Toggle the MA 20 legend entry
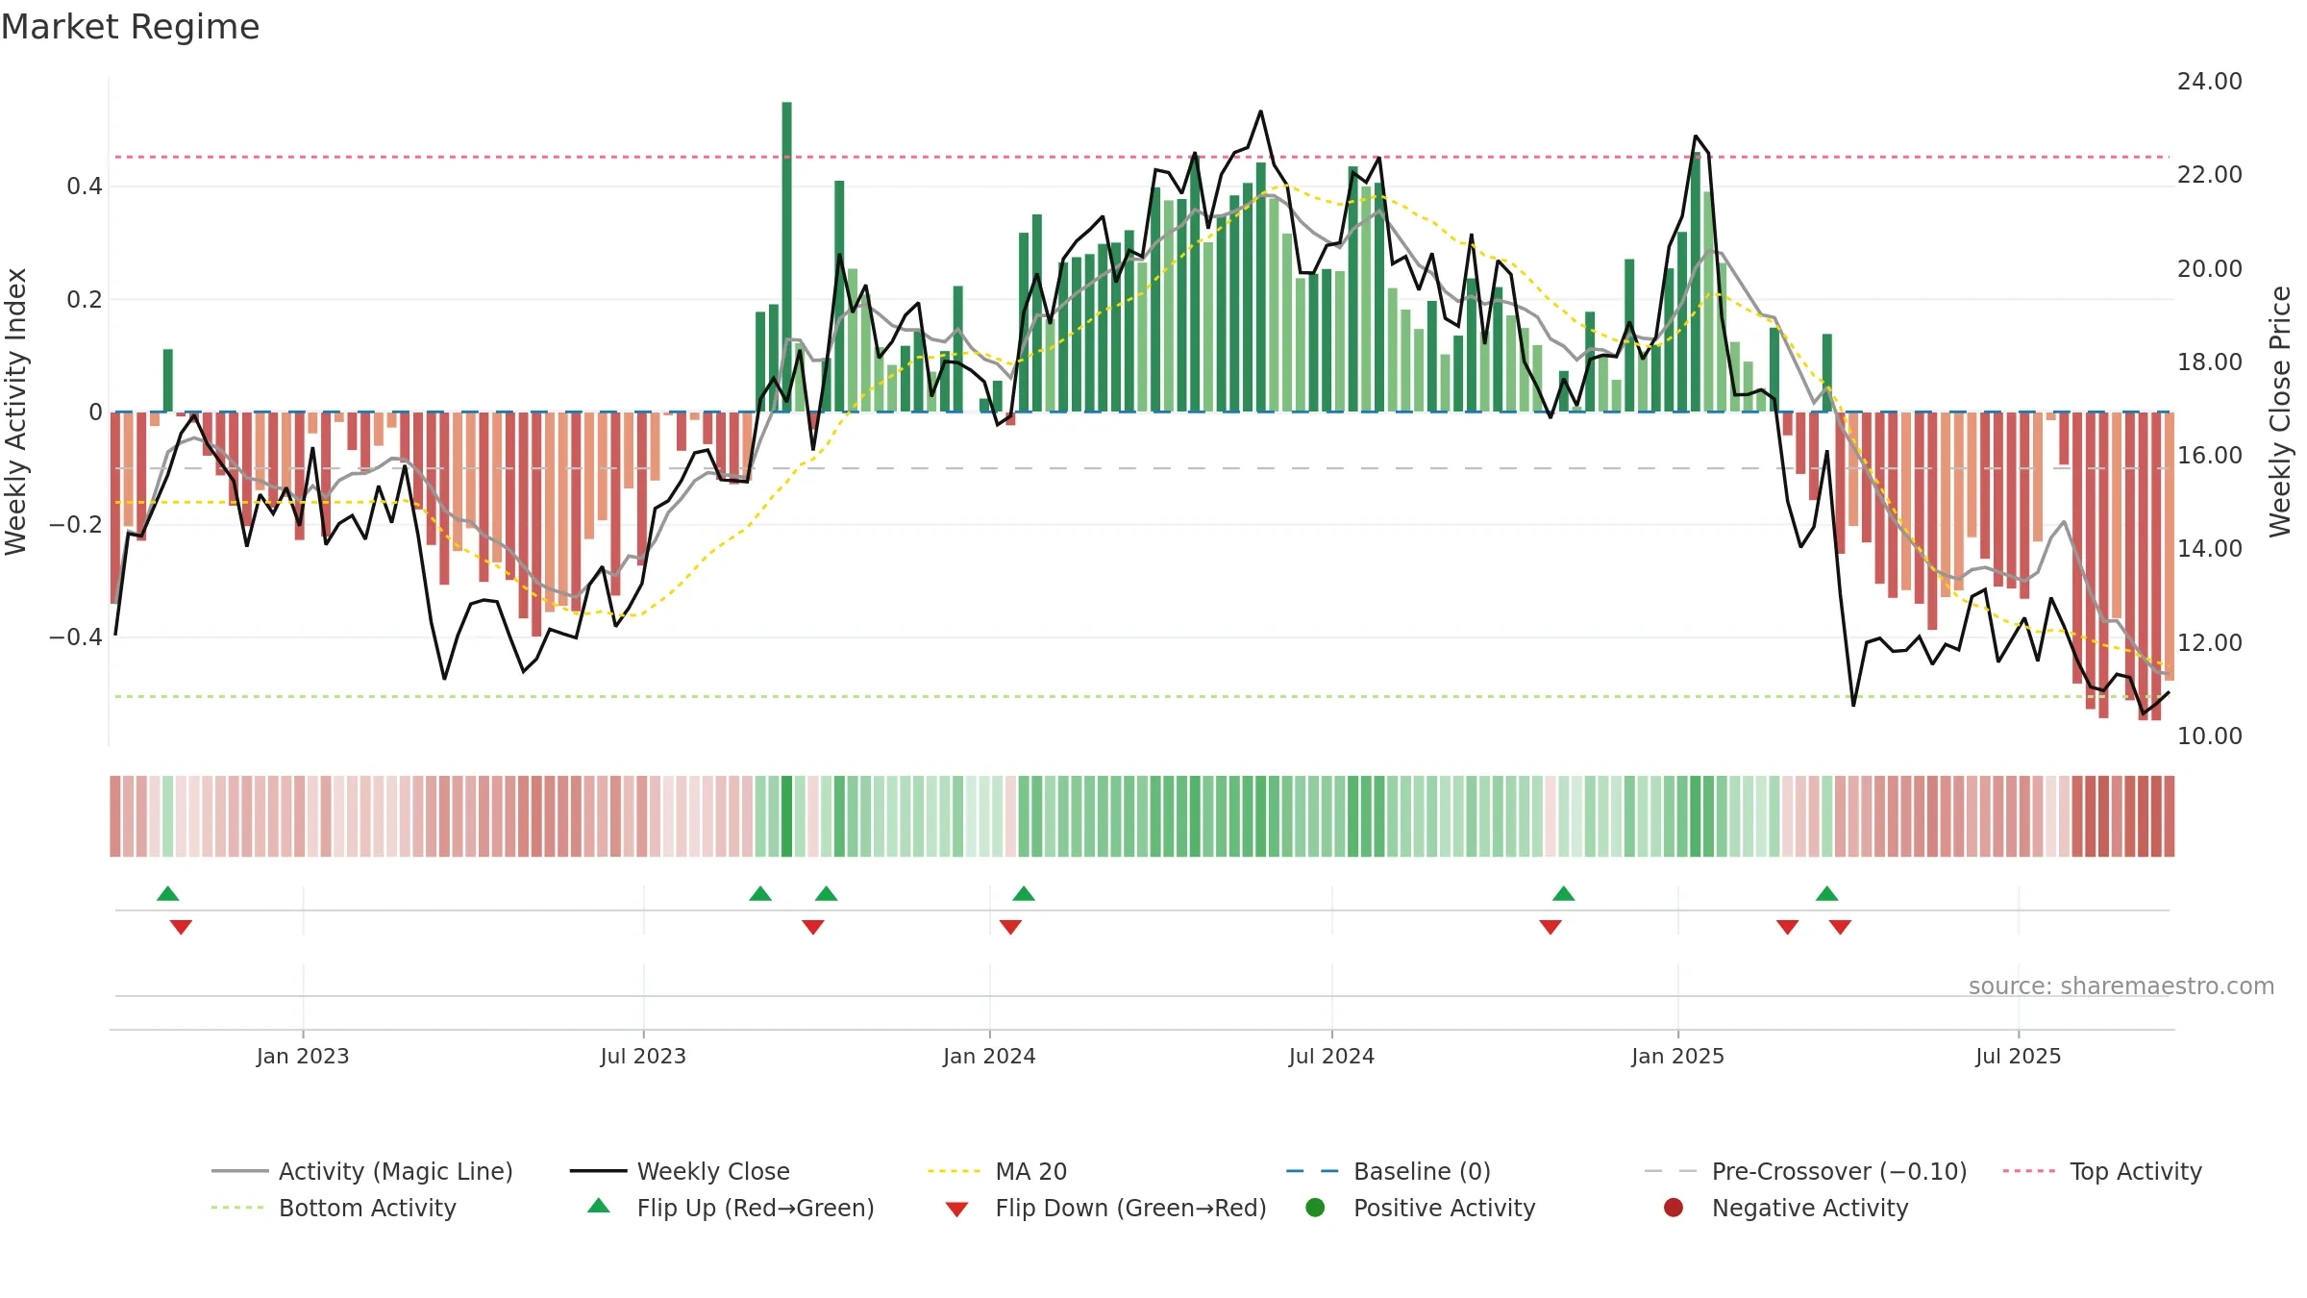 point(997,1171)
